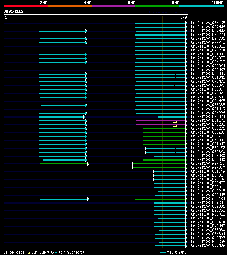Image resolution: width=227 pixels, height=255 pixels.
Task: Select the UniRef100_Q69SV0 label
Action: pyautogui.click(x=208, y=152)
